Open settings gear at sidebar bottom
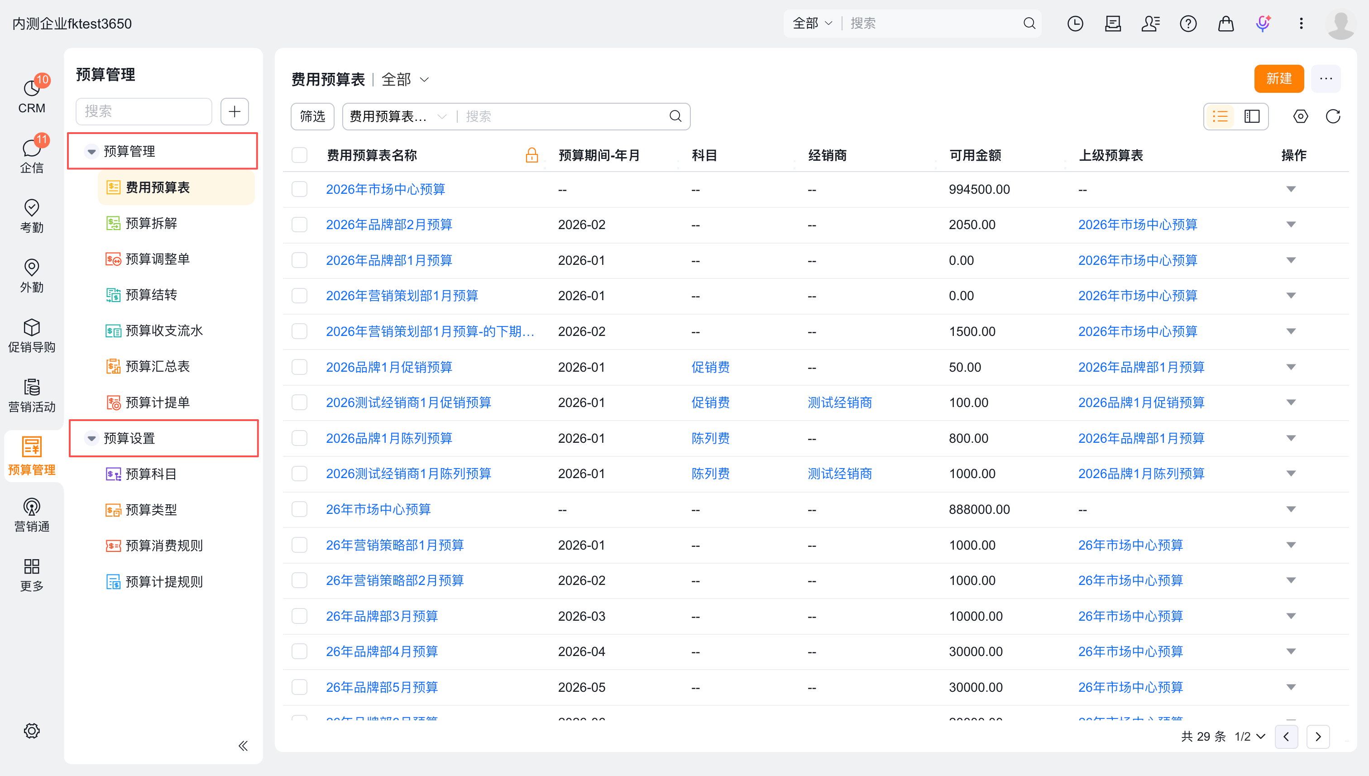This screenshot has height=776, width=1369. click(31, 730)
